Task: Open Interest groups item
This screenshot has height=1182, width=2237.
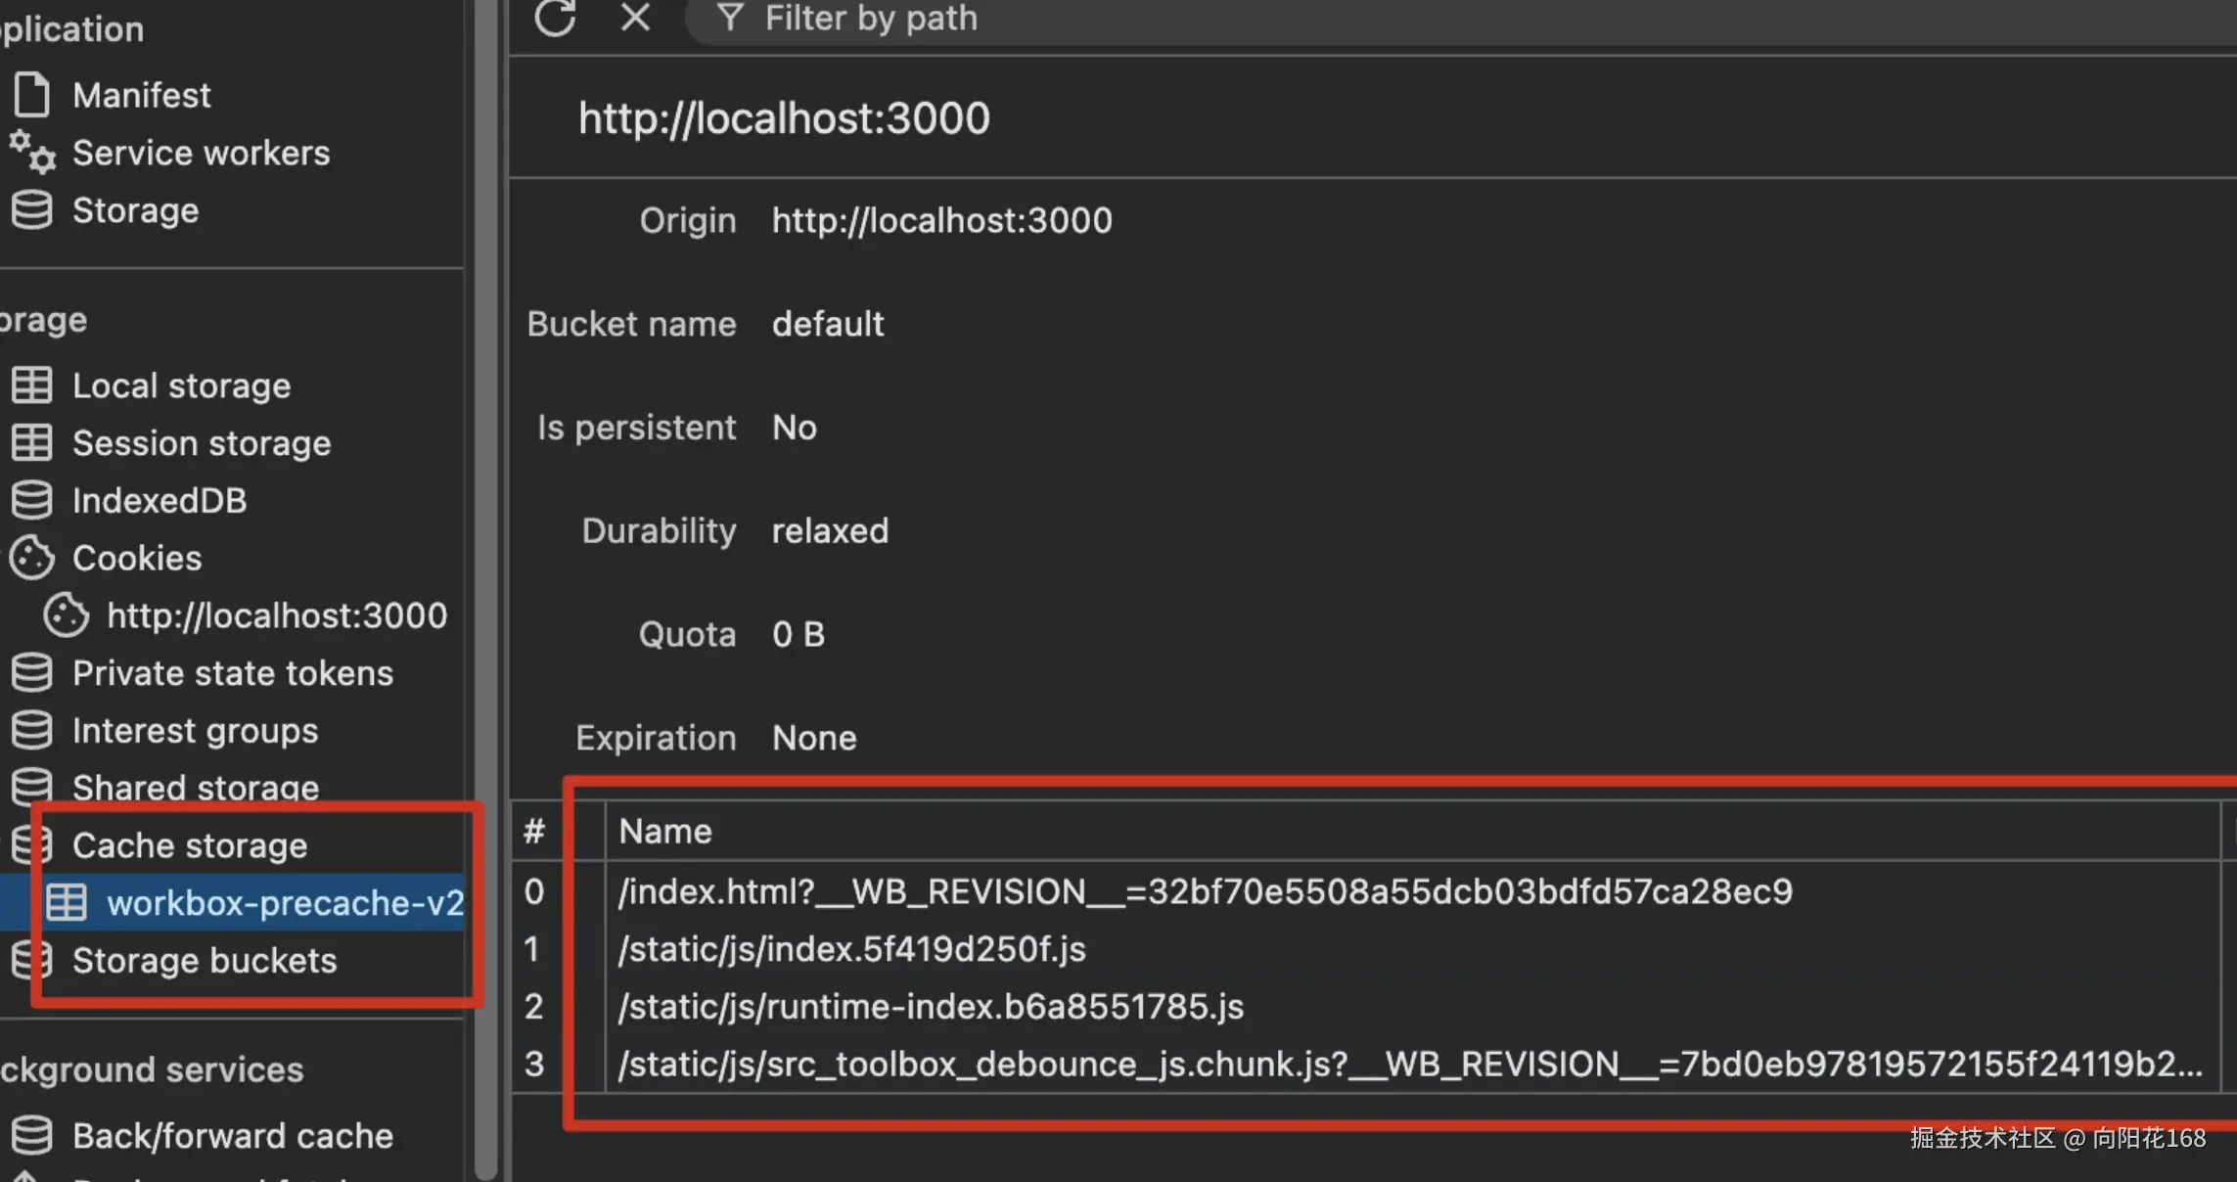Action: pos(195,731)
